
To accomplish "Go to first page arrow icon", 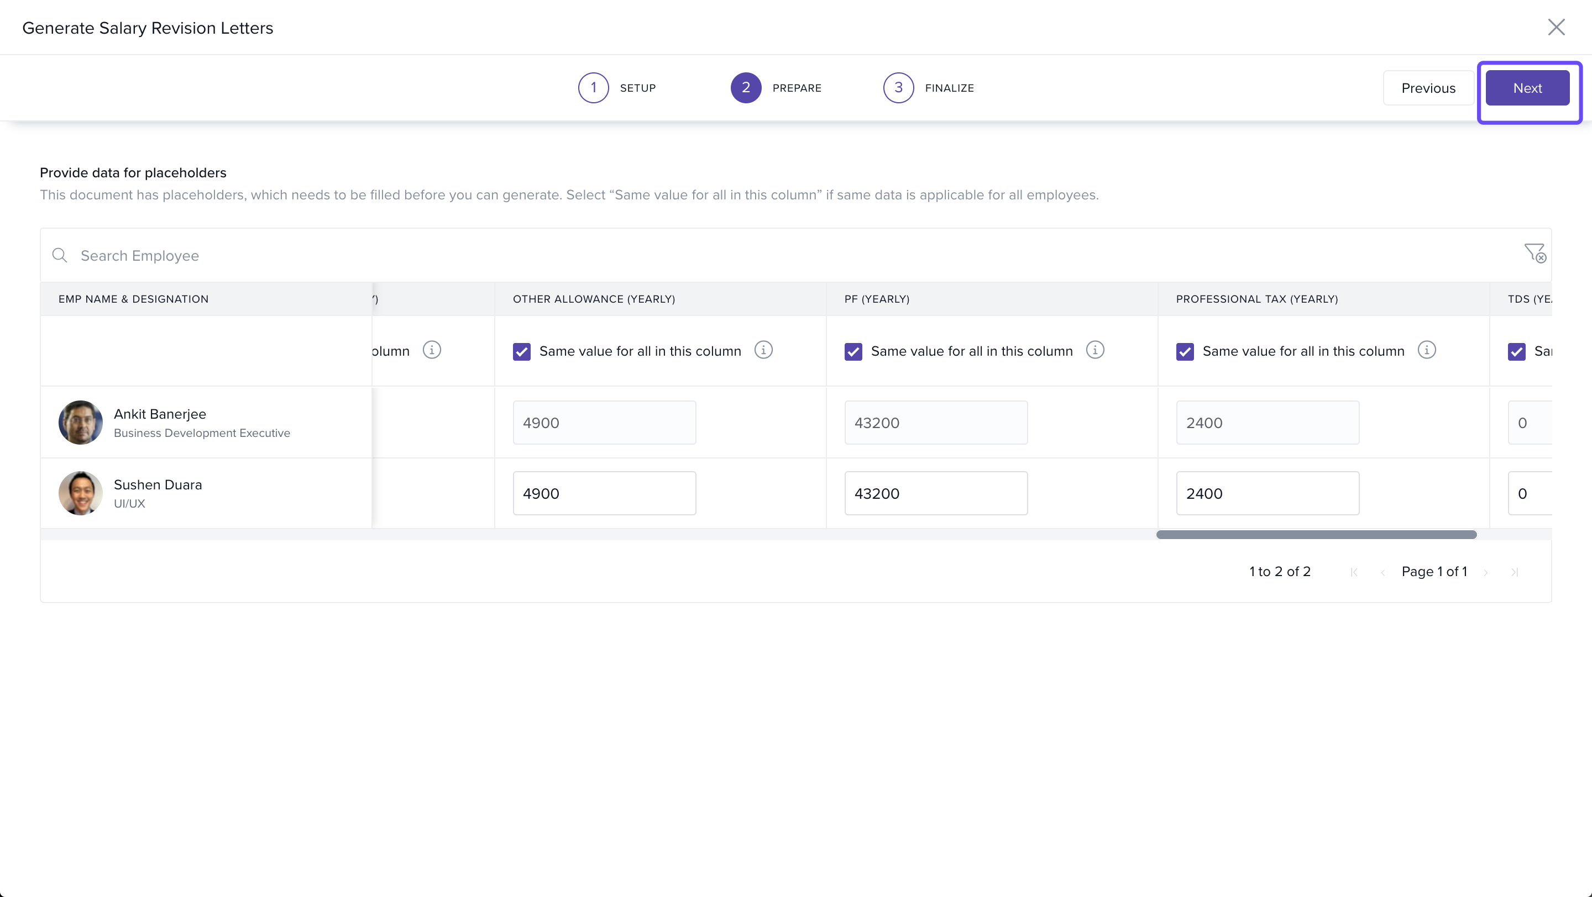I will point(1353,572).
